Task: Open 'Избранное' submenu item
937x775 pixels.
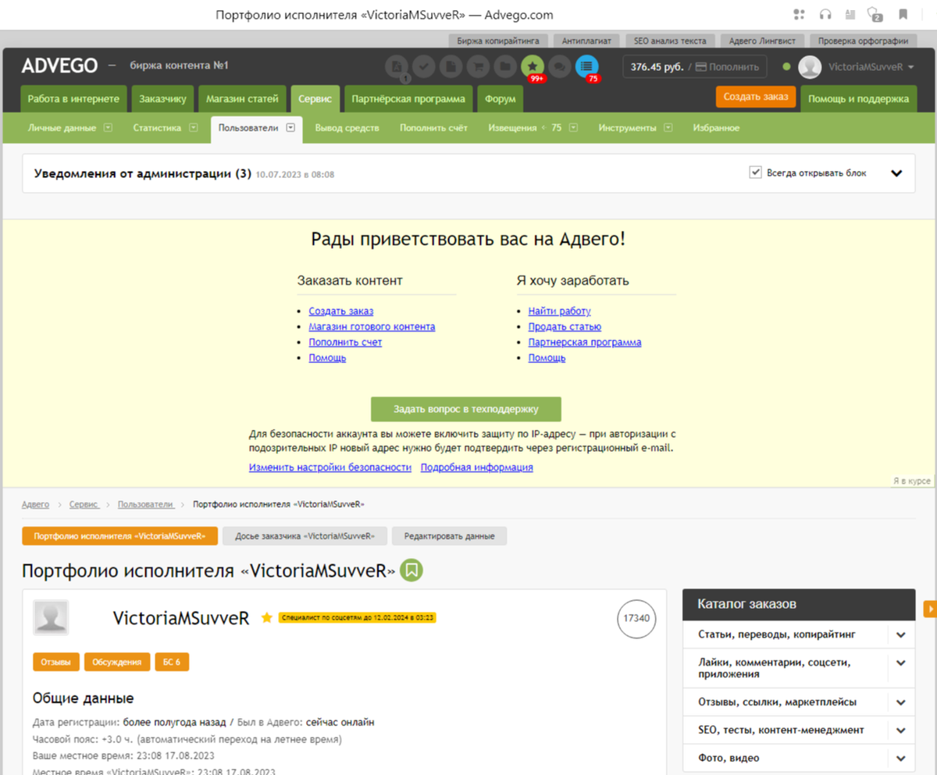Action: [x=716, y=128]
